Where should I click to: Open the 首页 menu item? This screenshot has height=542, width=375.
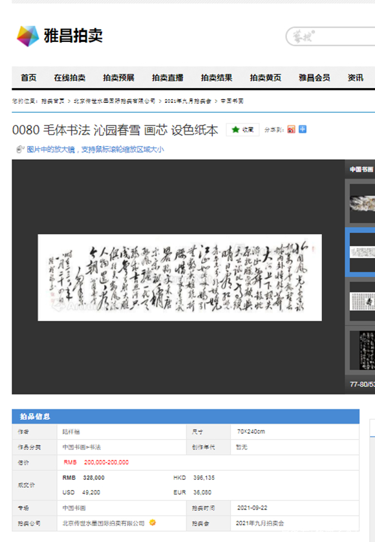point(28,78)
